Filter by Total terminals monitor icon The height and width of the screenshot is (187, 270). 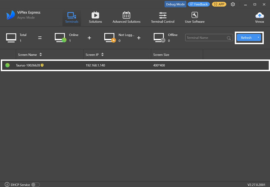tap(11, 38)
